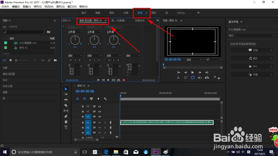The height and width of the screenshot is (156, 278).
Task: Enable record R on first mixer track
Action: click(80, 61)
